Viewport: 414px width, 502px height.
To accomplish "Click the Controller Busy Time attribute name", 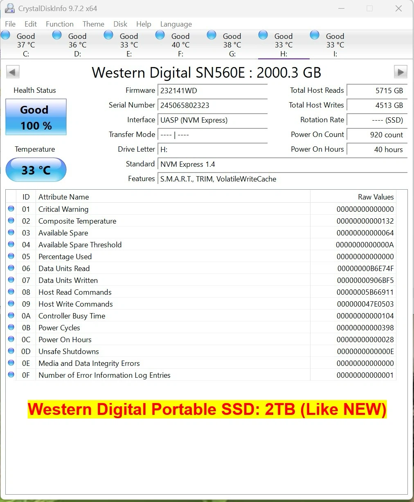I will (72, 316).
